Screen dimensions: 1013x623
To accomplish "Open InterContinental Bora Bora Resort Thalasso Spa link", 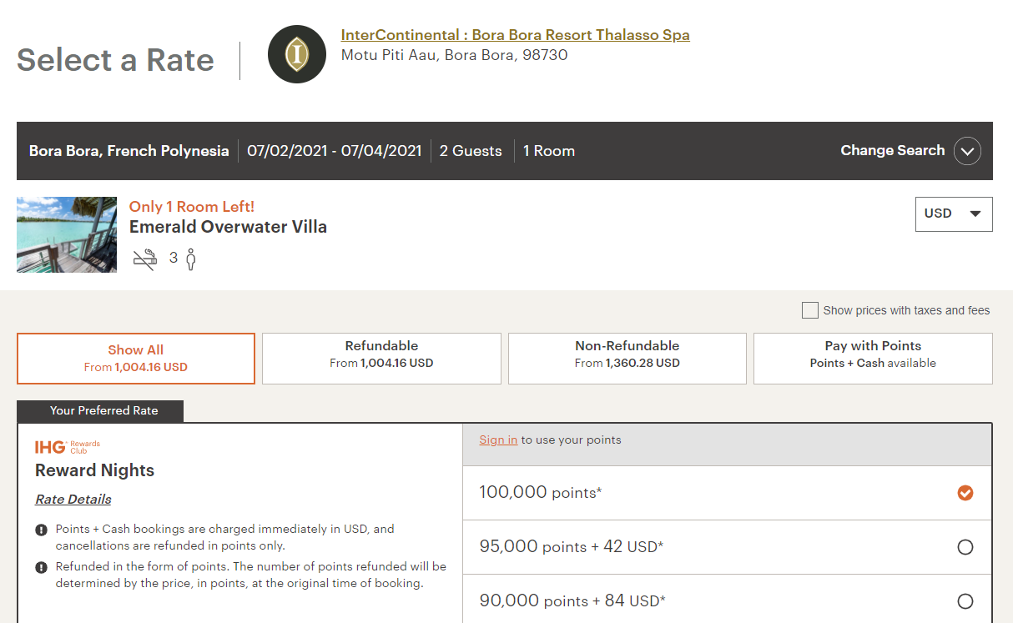I will coord(516,35).
